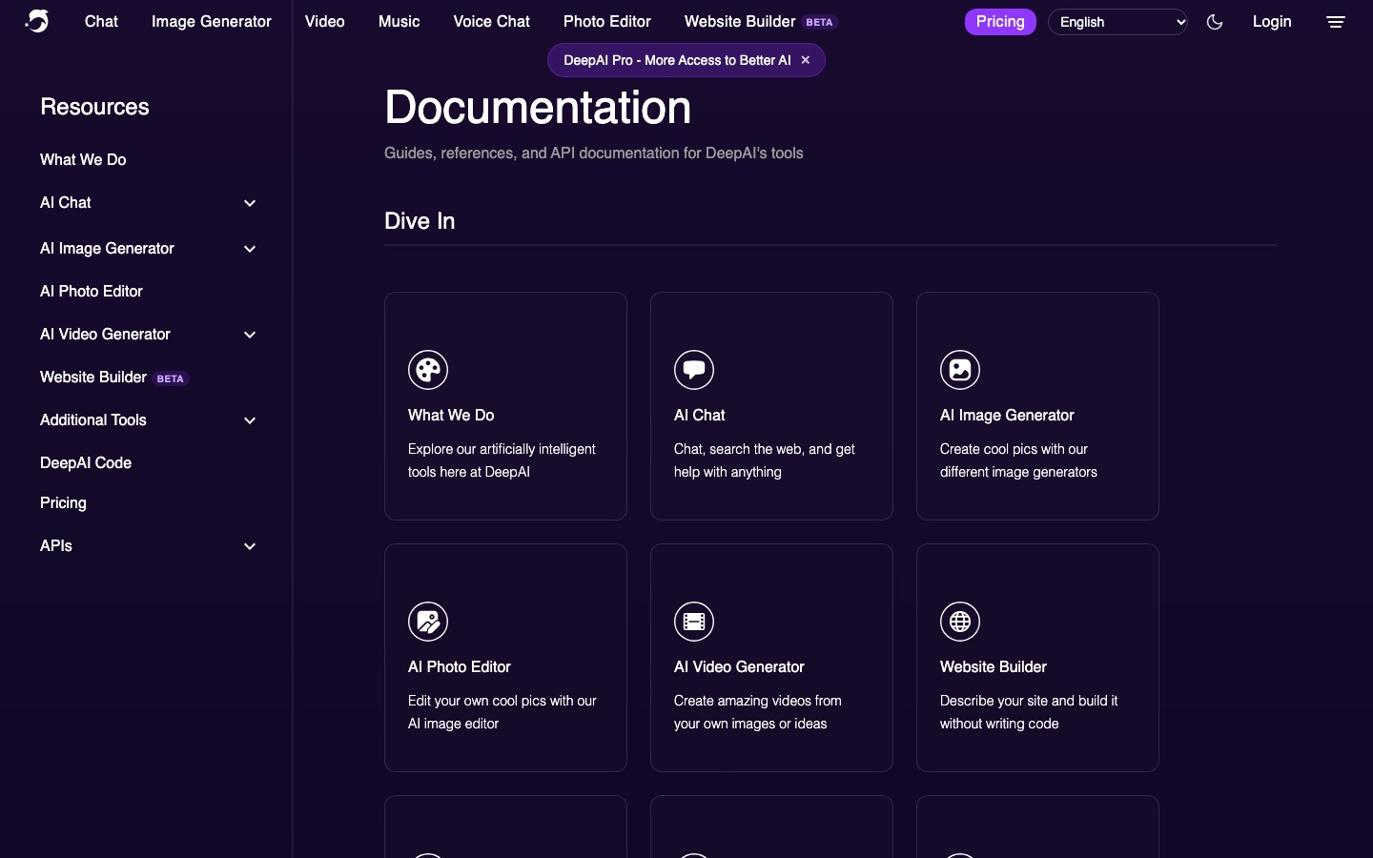Open Photo Editor in top navigation
This screenshot has width=1373, height=858.
607,21
